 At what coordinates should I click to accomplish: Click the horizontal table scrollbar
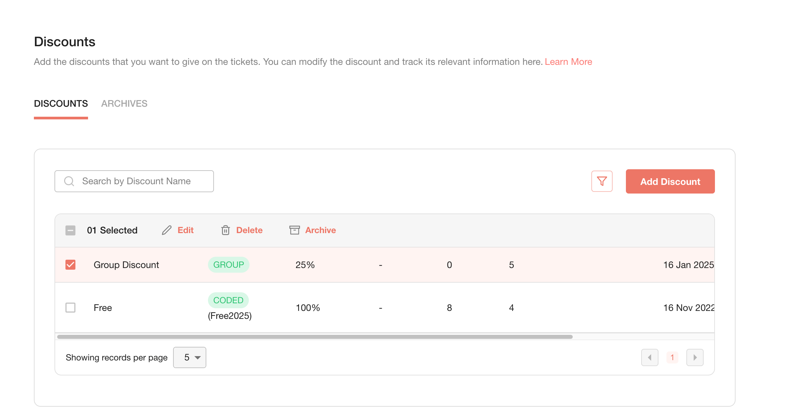pyautogui.click(x=315, y=337)
